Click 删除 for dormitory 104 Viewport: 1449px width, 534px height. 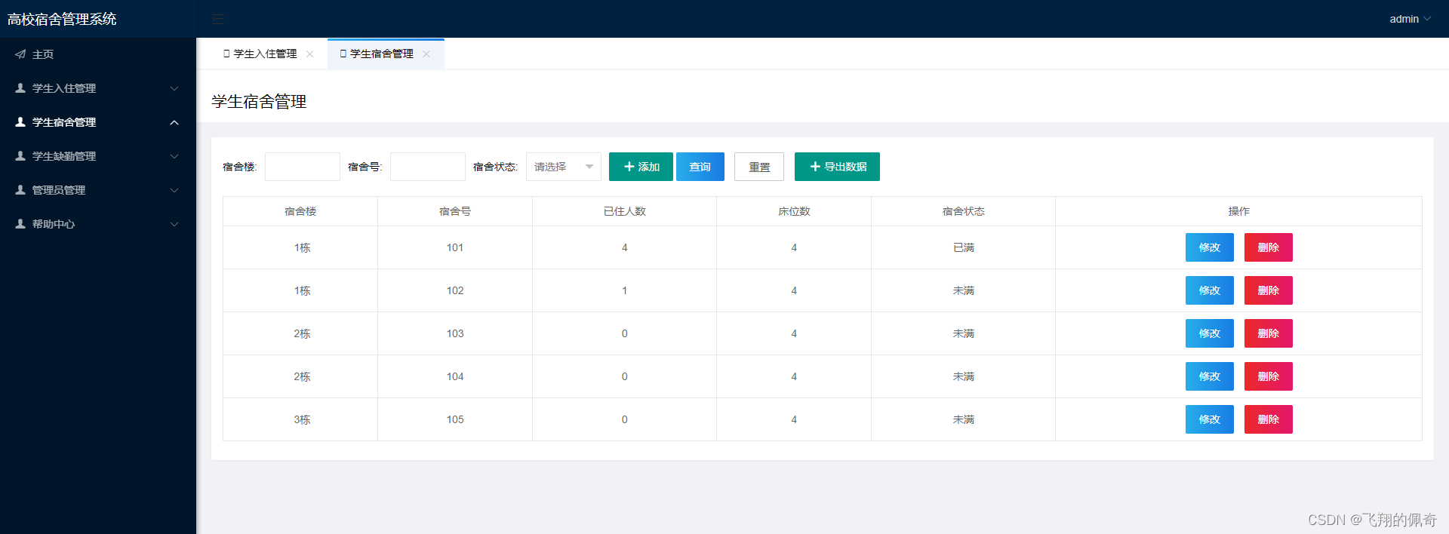coord(1269,376)
